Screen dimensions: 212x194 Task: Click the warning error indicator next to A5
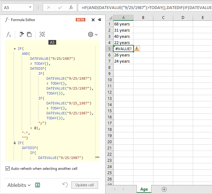[x=137, y=49]
